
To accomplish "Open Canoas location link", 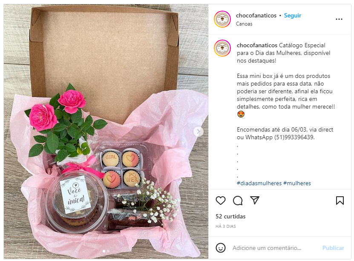I will pos(244,24).
